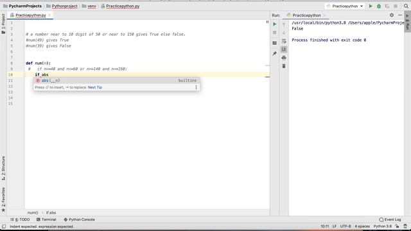
Task: Open the Event Log
Action: pos(390,219)
